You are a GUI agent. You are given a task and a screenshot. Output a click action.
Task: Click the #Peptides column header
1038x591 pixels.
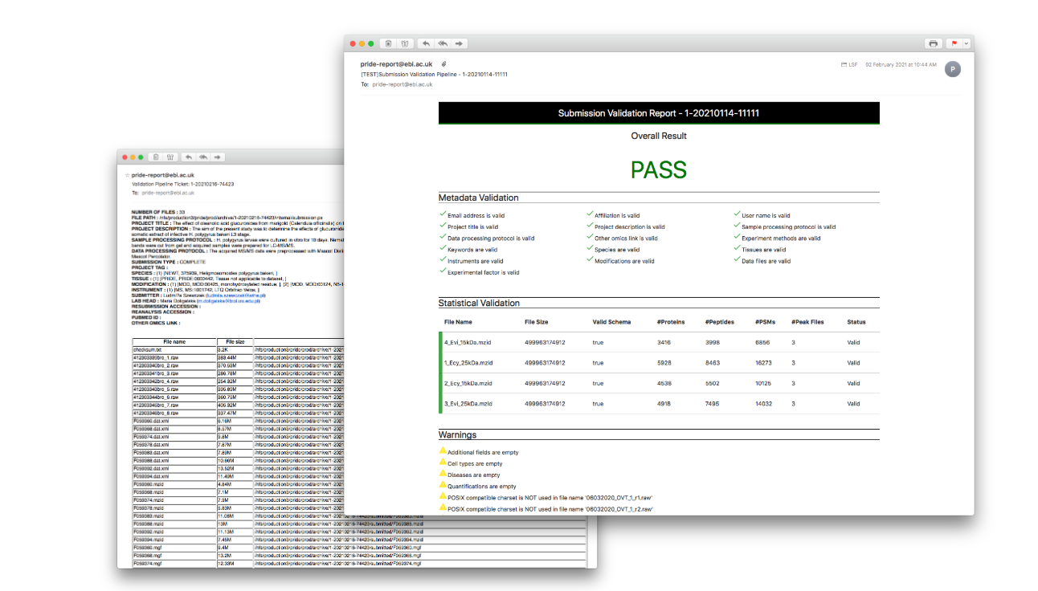tap(719, 322)
